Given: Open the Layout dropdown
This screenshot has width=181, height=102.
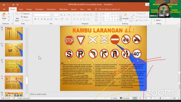Looking at the screenshot, I should click(x=25, y=14).
